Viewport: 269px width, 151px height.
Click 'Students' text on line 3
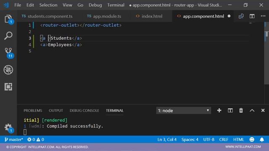coord(61,38)
